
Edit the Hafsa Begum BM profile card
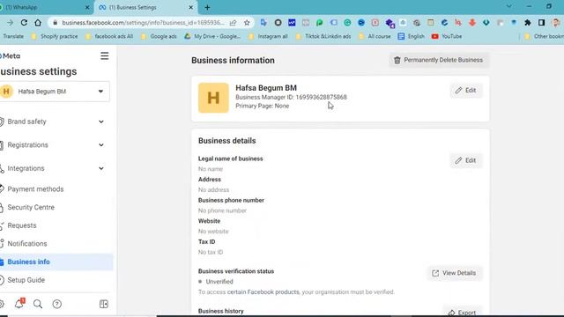click(466, 90)
